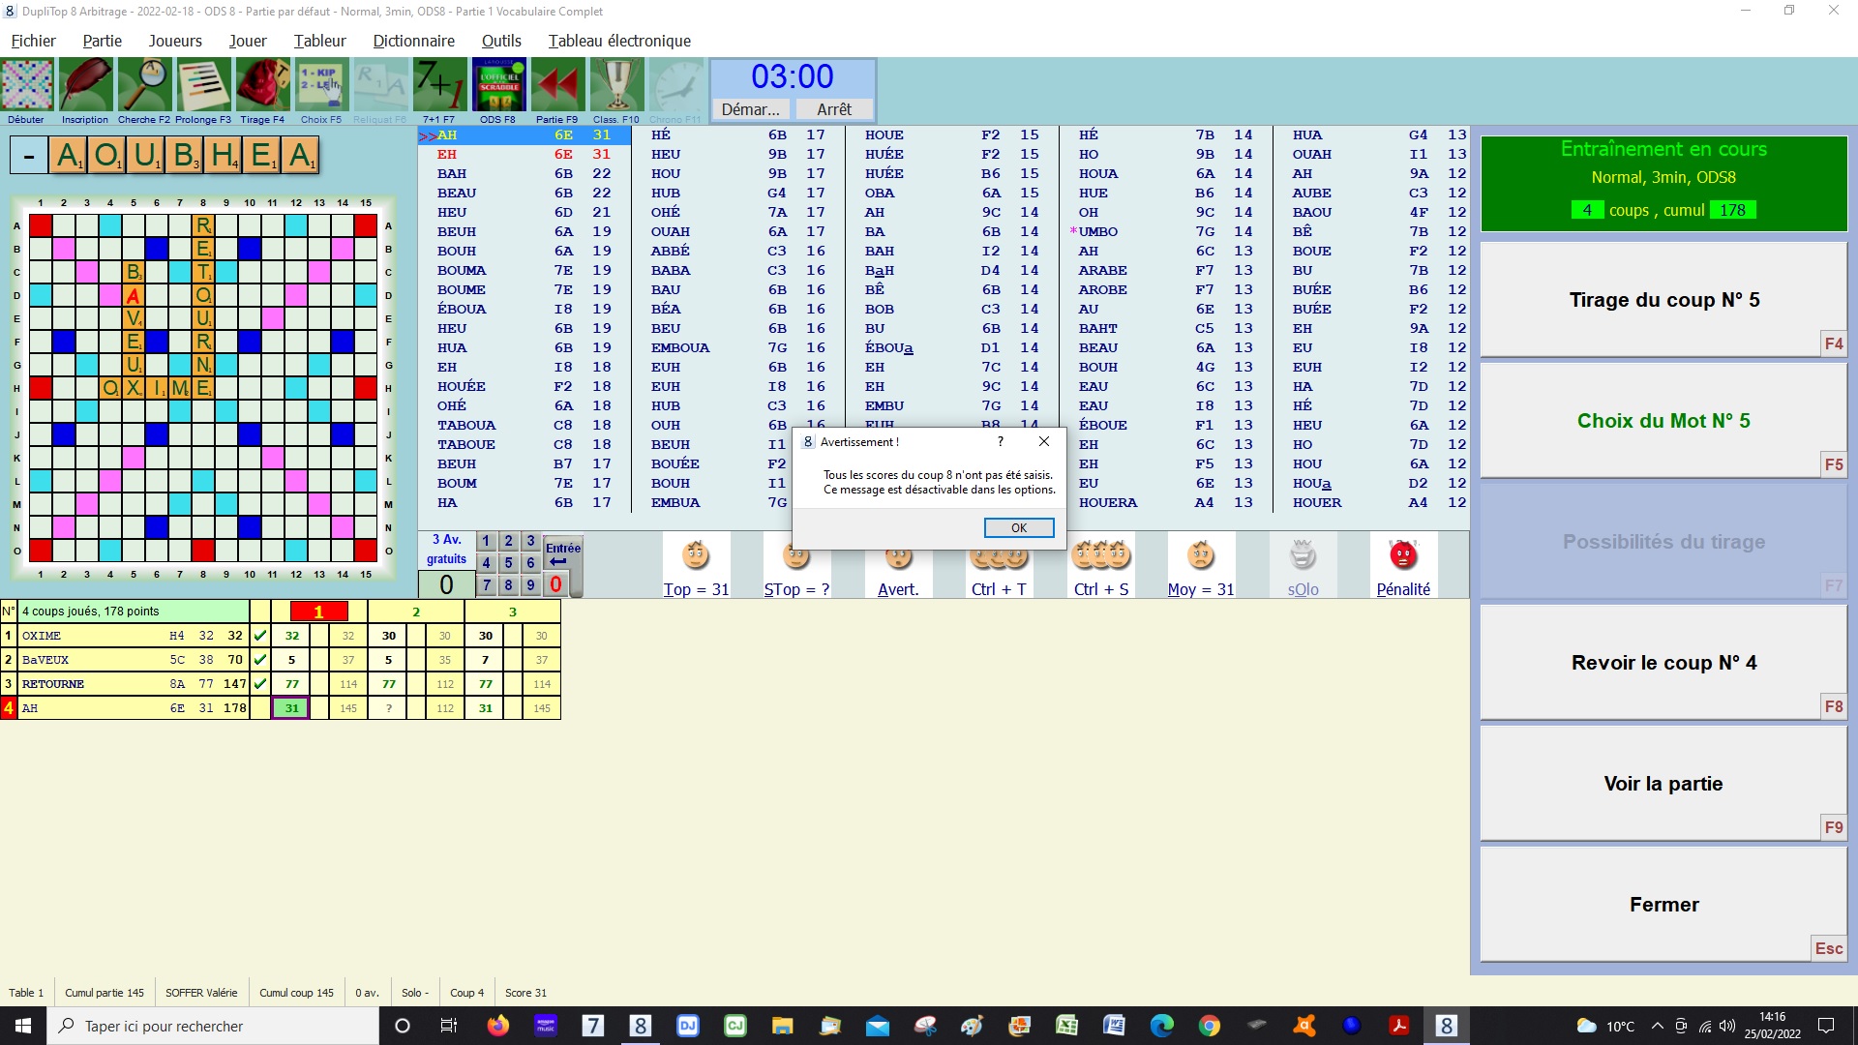
Task: Click the Débuter board icon
Action: (x=27, y=85)
